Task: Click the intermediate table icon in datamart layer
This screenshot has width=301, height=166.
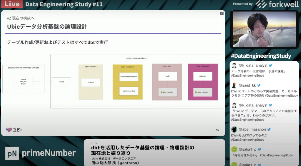Action: pyautogui.click(x=196, y=92)
